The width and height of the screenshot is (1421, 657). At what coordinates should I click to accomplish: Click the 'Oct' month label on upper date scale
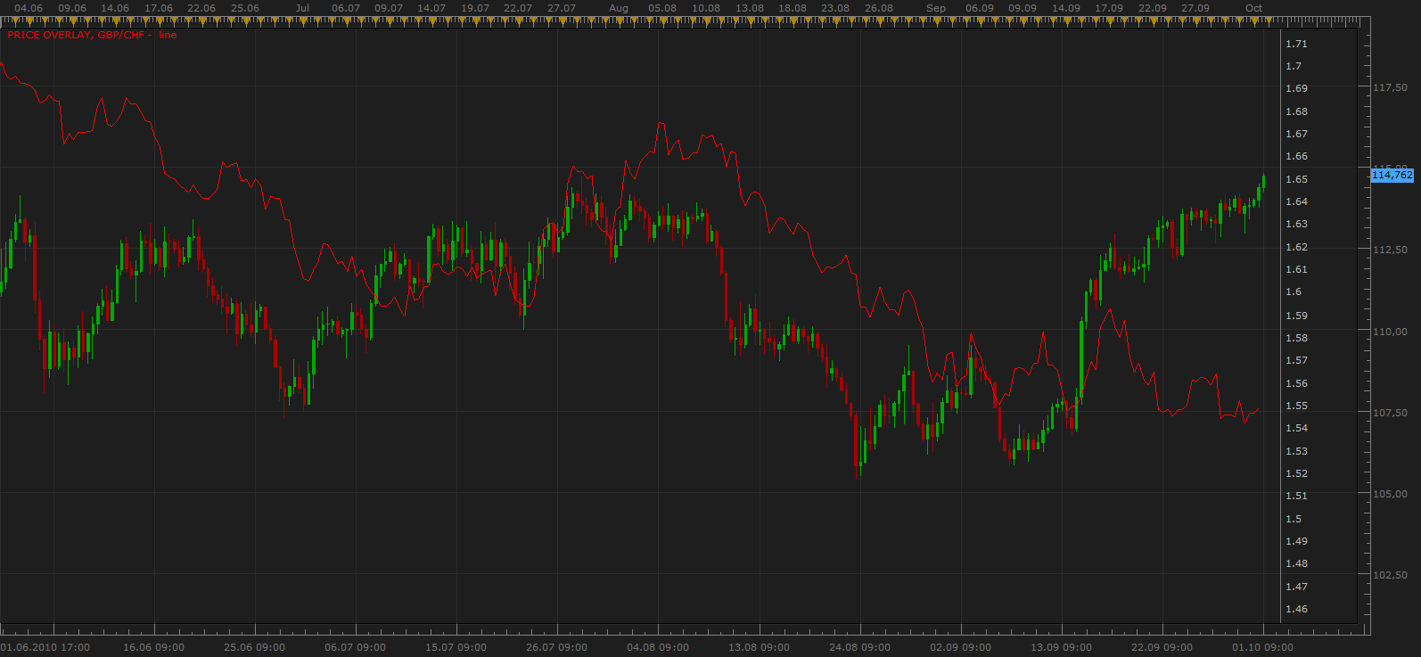1253,8
